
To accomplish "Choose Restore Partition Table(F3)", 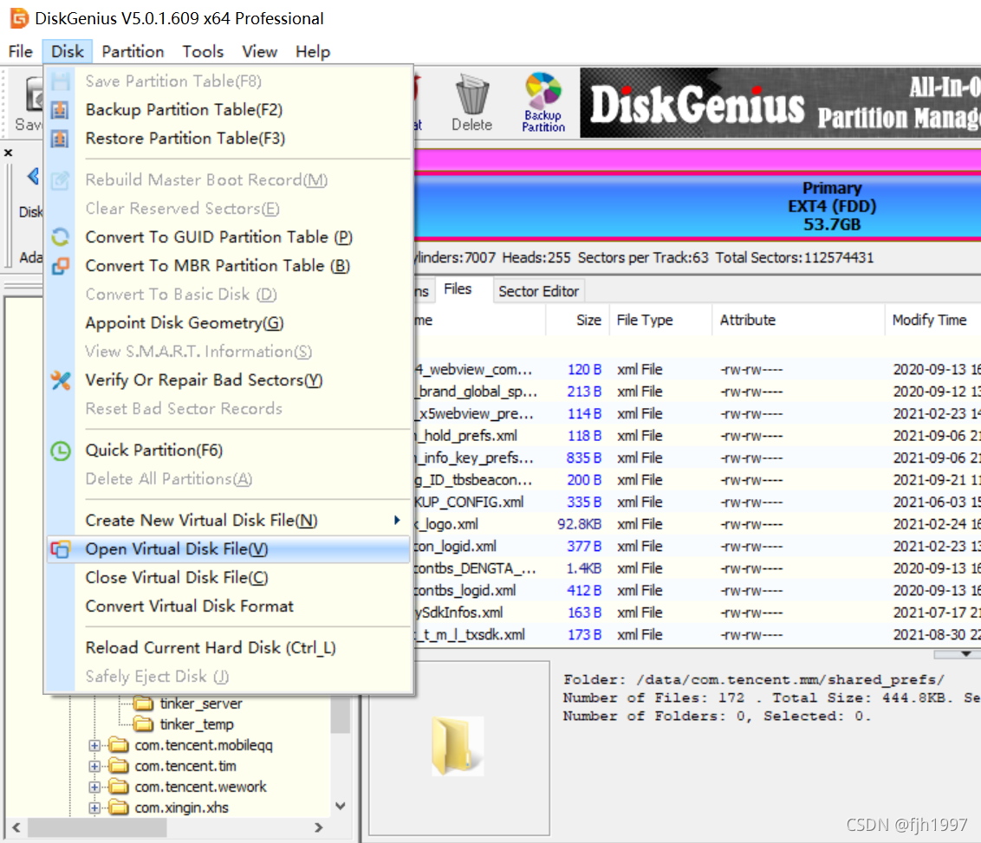I will (x=229, y=139).
